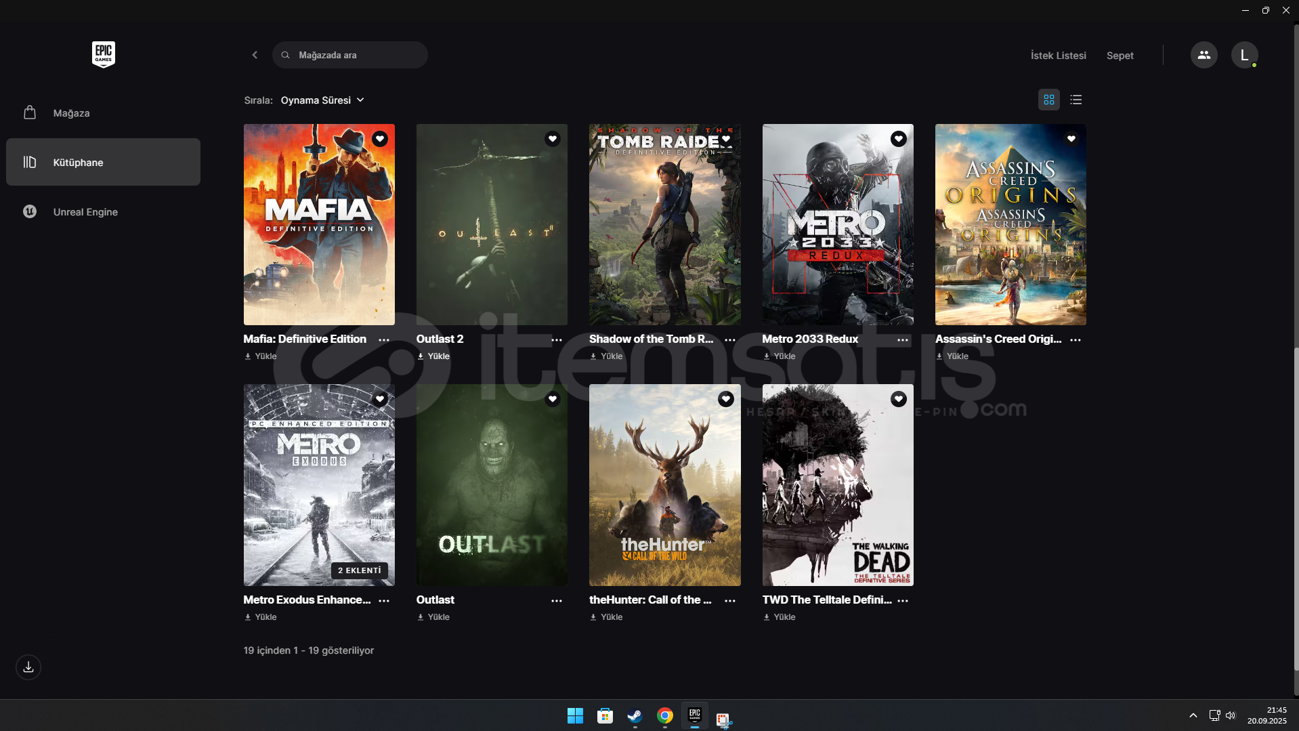
Task: Switch to grid view layout
Action: coord(1048,100)
